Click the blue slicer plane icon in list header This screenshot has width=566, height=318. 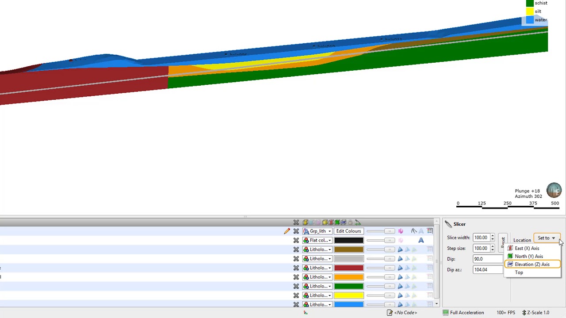(344, 222)
